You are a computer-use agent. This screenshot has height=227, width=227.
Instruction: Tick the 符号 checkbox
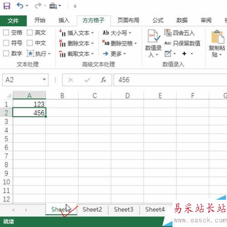click(6, 43)
